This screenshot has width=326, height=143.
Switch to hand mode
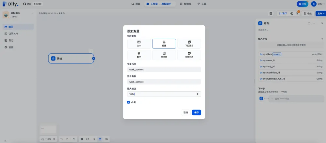(x=100, y=139)
